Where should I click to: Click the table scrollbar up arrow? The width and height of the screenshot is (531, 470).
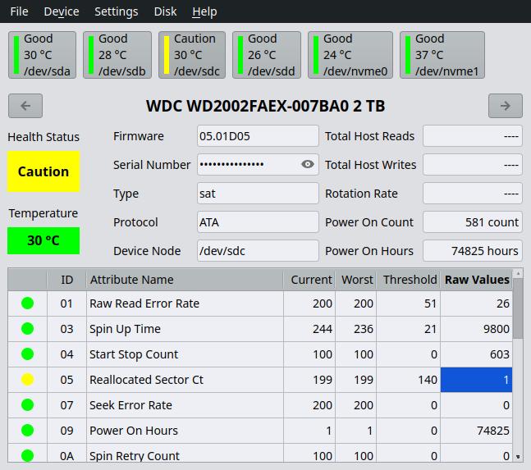(518, 273)
